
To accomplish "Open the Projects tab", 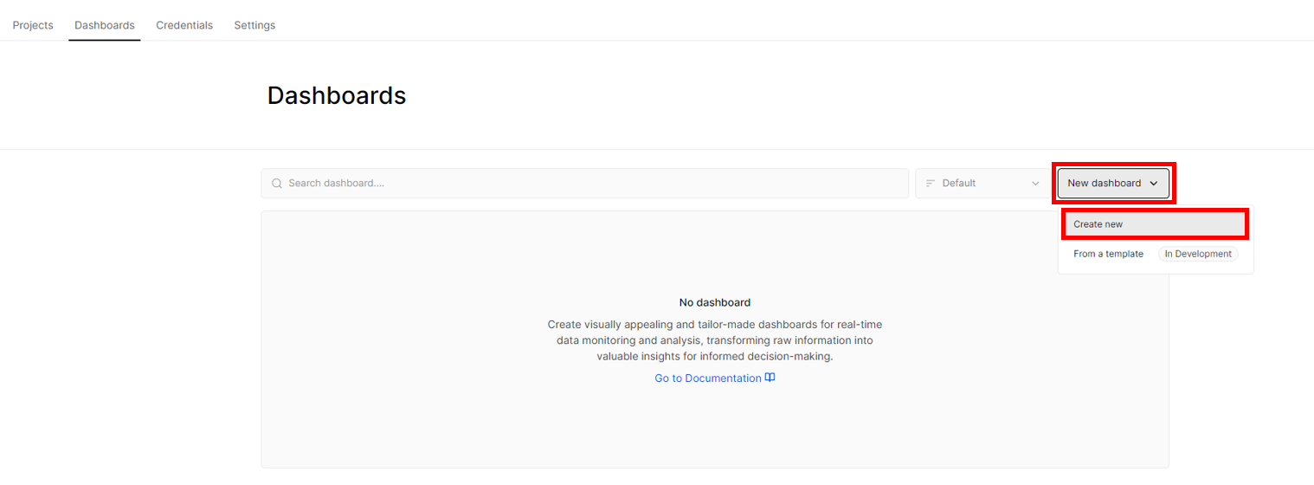I will 33,25.
